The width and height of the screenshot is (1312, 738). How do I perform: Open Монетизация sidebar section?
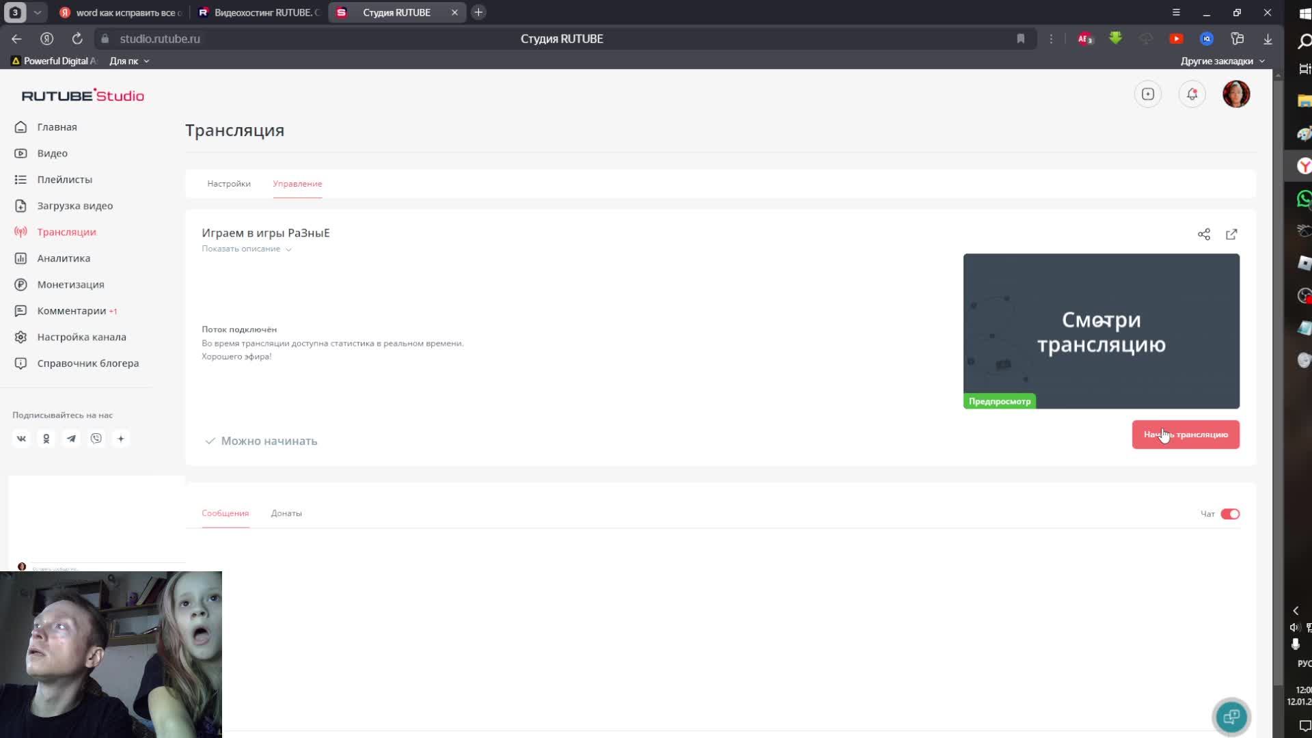pyautogui.click(x=70, y=284)
